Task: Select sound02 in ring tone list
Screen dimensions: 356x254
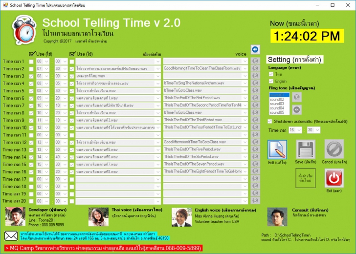Action: 279,99
